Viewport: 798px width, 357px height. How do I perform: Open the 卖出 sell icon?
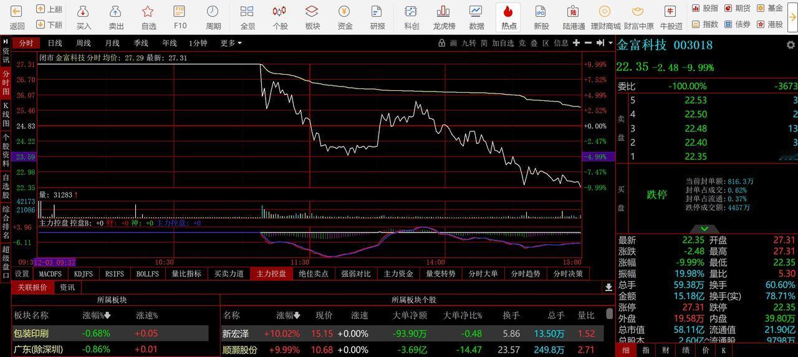pyautogui.click(x=116, y=11)
